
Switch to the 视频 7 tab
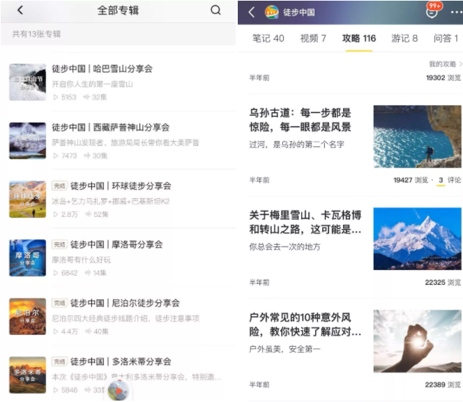[313, 38]
